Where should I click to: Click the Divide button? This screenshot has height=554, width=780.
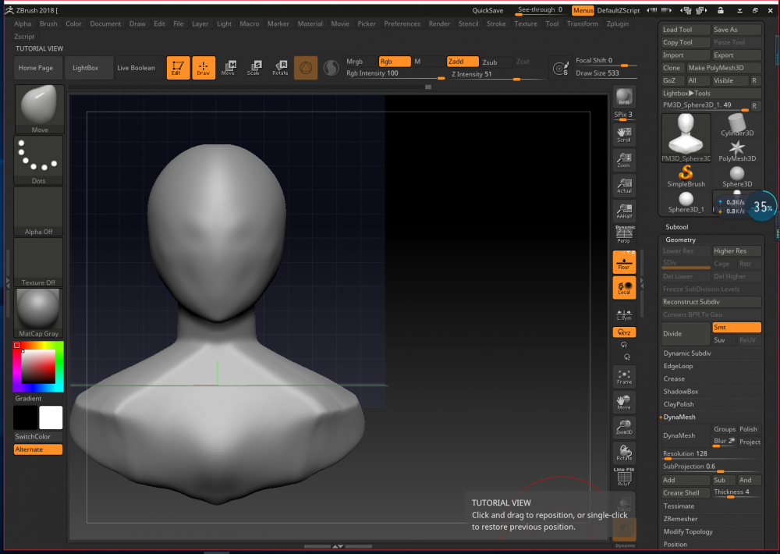pyautogui.click(x=686, y=333)
